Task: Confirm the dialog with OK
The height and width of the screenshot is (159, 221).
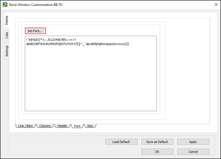Action: click(157, 152)
